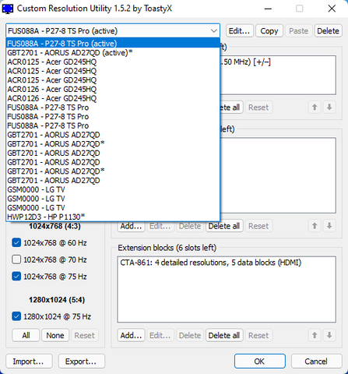Screen dimensions: 348x374
Task: Reset the Standard resolutions list
Action: (x=258, y=226)
